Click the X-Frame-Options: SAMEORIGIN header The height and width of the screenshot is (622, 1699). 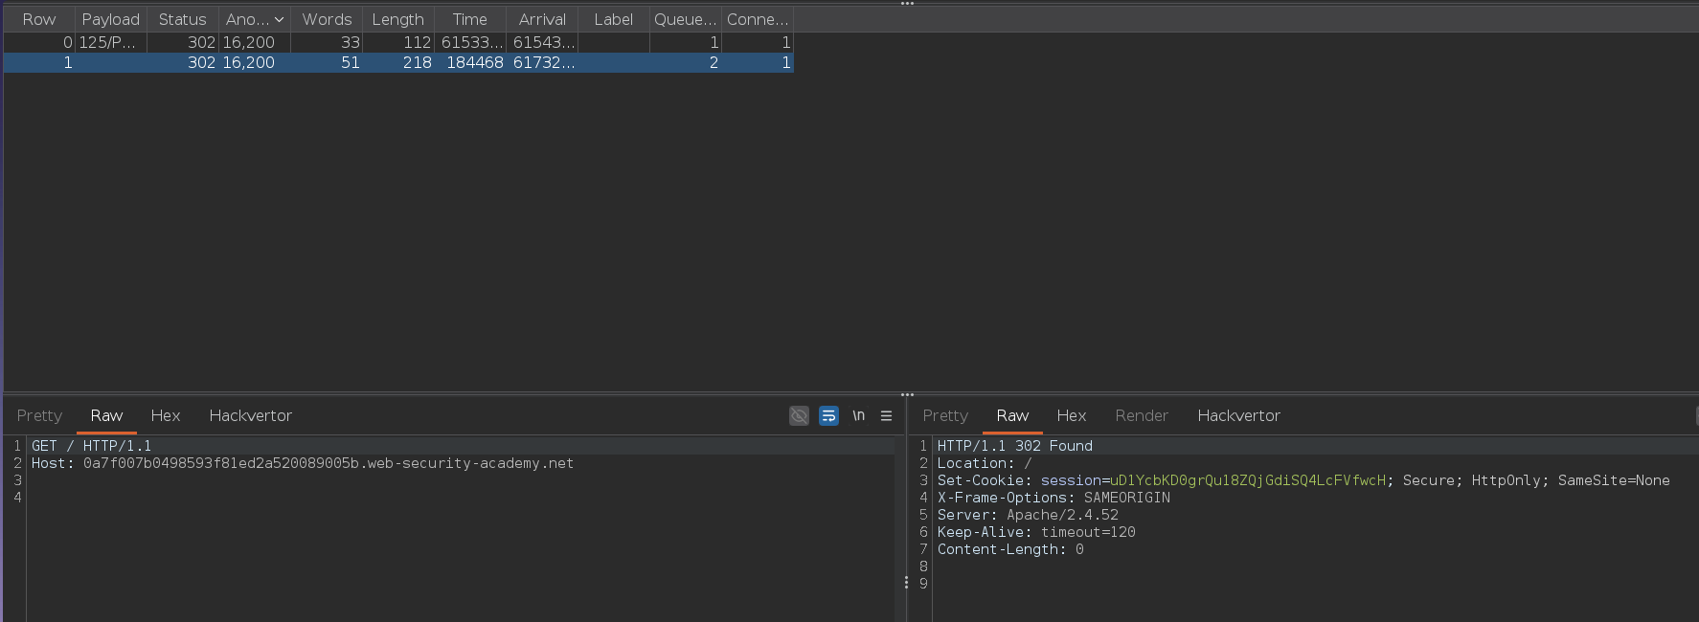1053,498
